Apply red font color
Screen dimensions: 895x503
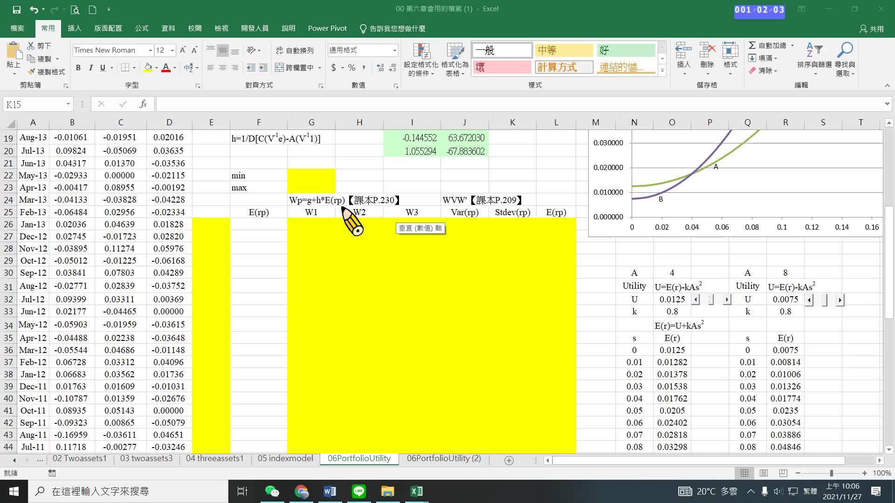(x=165, y=68)
